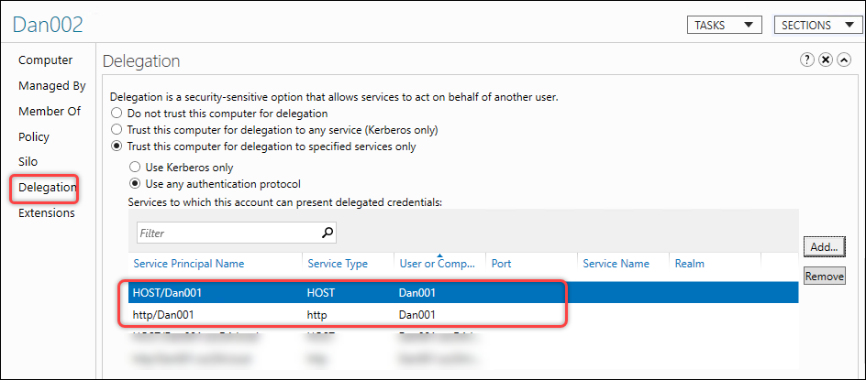Click the Add... button
The height and width of the screenshot is (380, 866).
point(822,246)
